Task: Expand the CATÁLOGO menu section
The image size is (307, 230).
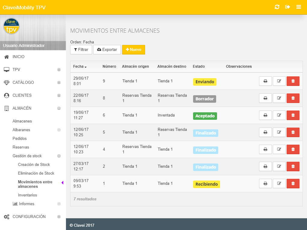Action: click(59, 83)
